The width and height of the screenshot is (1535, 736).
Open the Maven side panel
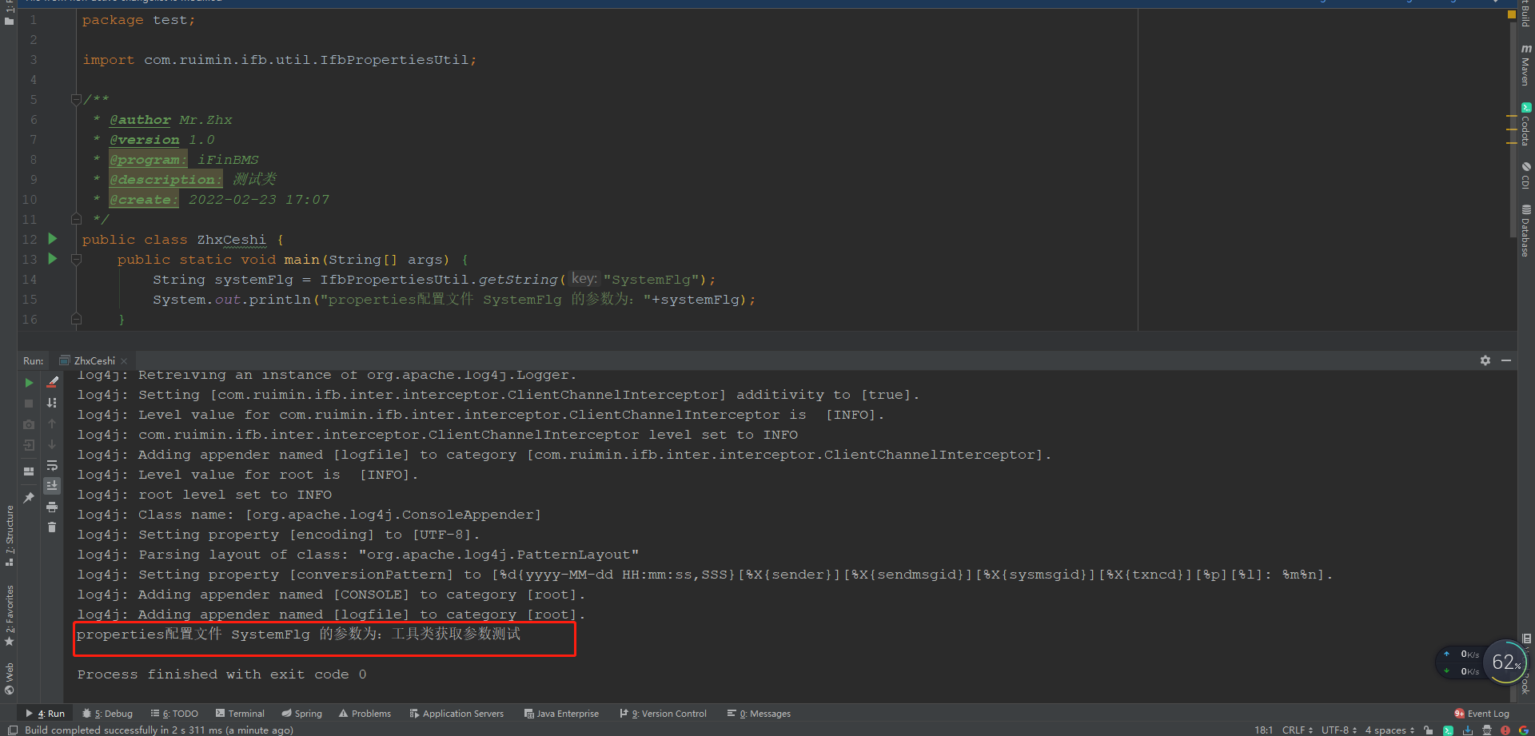[x=1525, y=66]
